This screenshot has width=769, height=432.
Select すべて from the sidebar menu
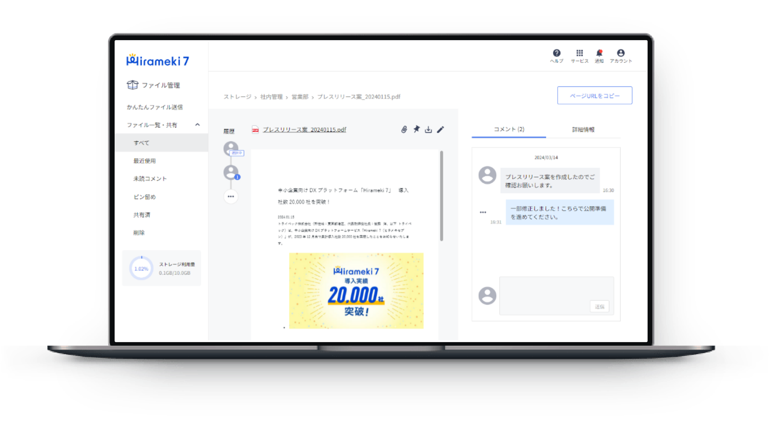[x=141, y=142]
